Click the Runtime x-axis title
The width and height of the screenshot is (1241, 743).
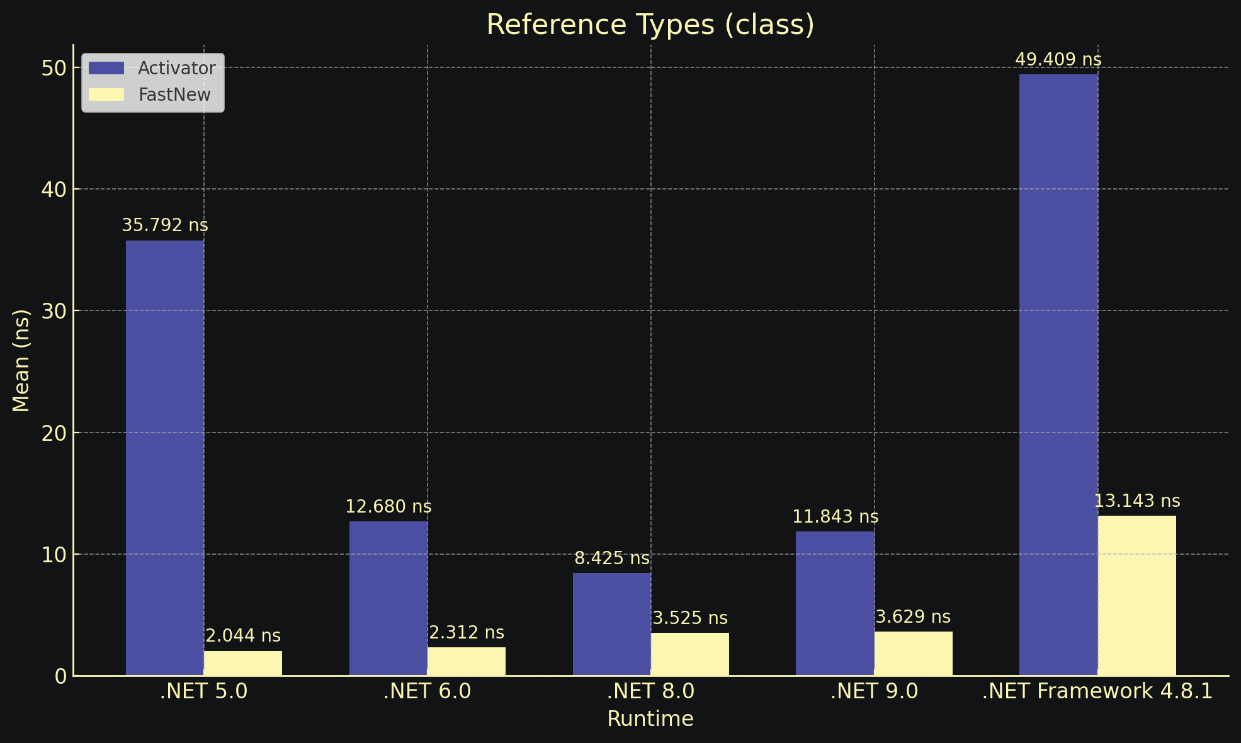pos(650,719)
